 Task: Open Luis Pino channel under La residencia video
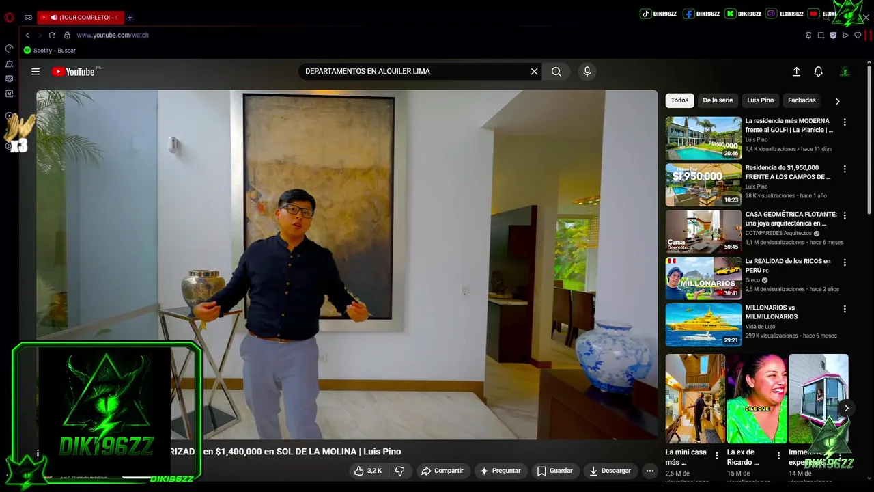click(756, 139)
